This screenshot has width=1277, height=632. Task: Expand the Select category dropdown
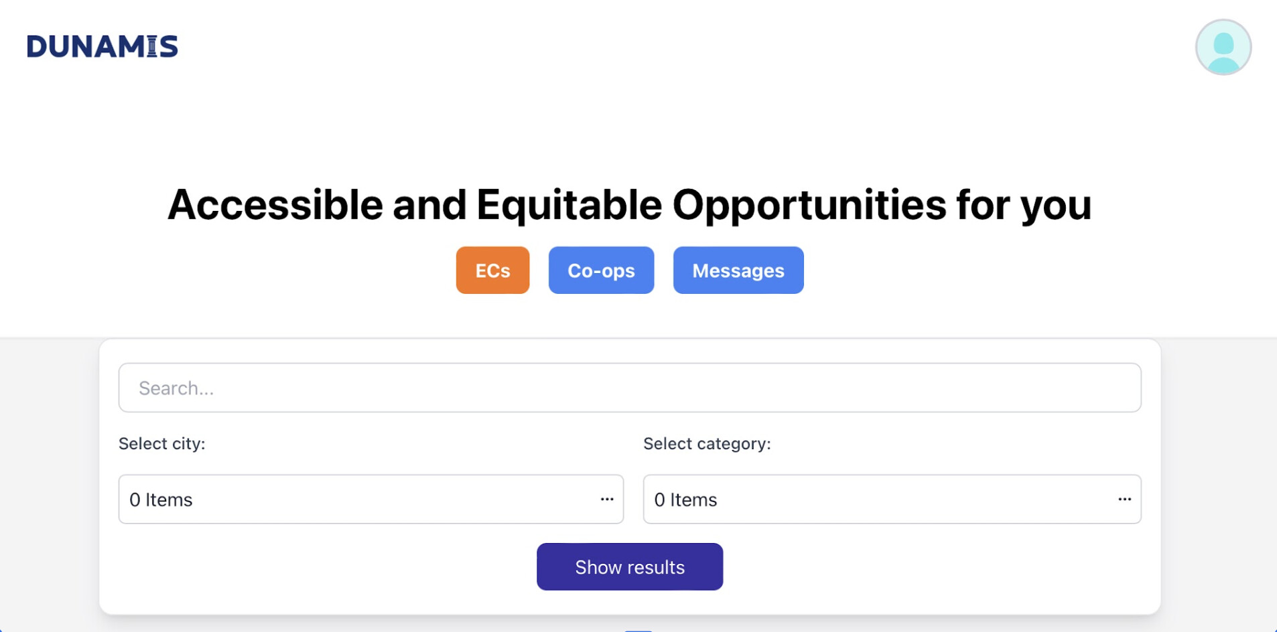tap(891, 499)
